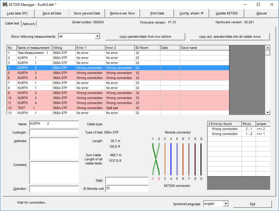Click the 468,7 m sum cable length
Image resolution: width=279 pixels, height=211 pixels.
pyautogui.click(x=116, y=155)
